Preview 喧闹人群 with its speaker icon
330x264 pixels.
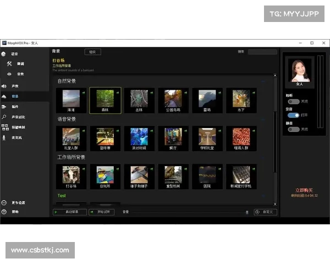254,131
